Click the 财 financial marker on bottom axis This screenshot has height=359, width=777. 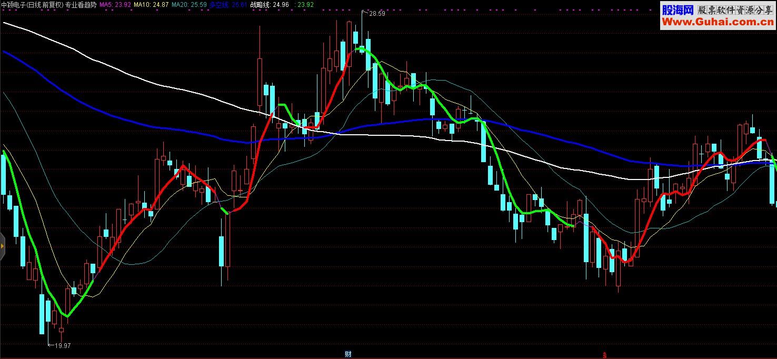(x=348, y=354)
